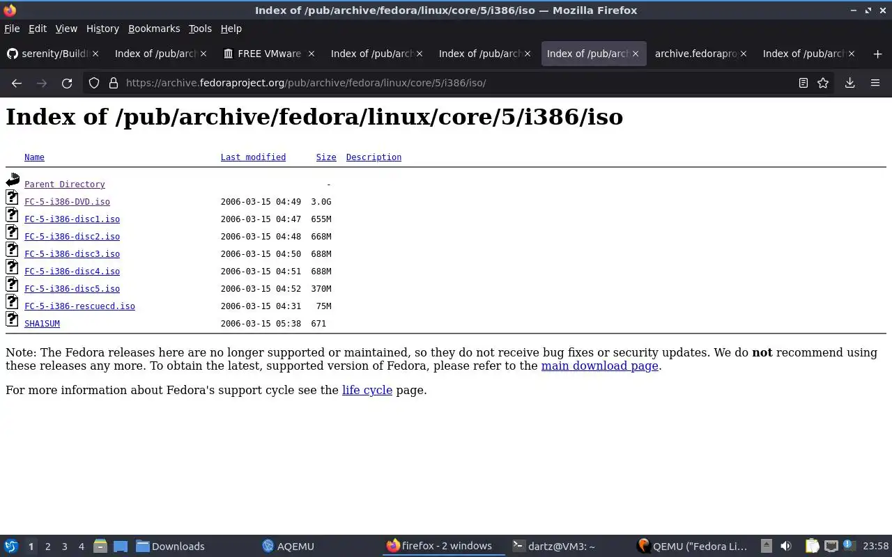Sort listing by Size column
Viewport: 892px width, 557px height.
click(x=326, y=157)
